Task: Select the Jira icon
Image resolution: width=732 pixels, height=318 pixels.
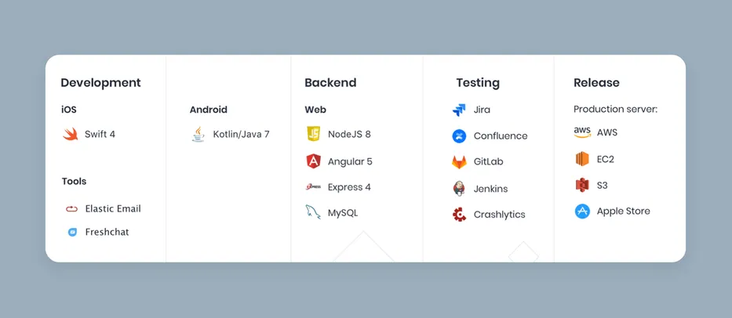Action: tap(459, 110)
